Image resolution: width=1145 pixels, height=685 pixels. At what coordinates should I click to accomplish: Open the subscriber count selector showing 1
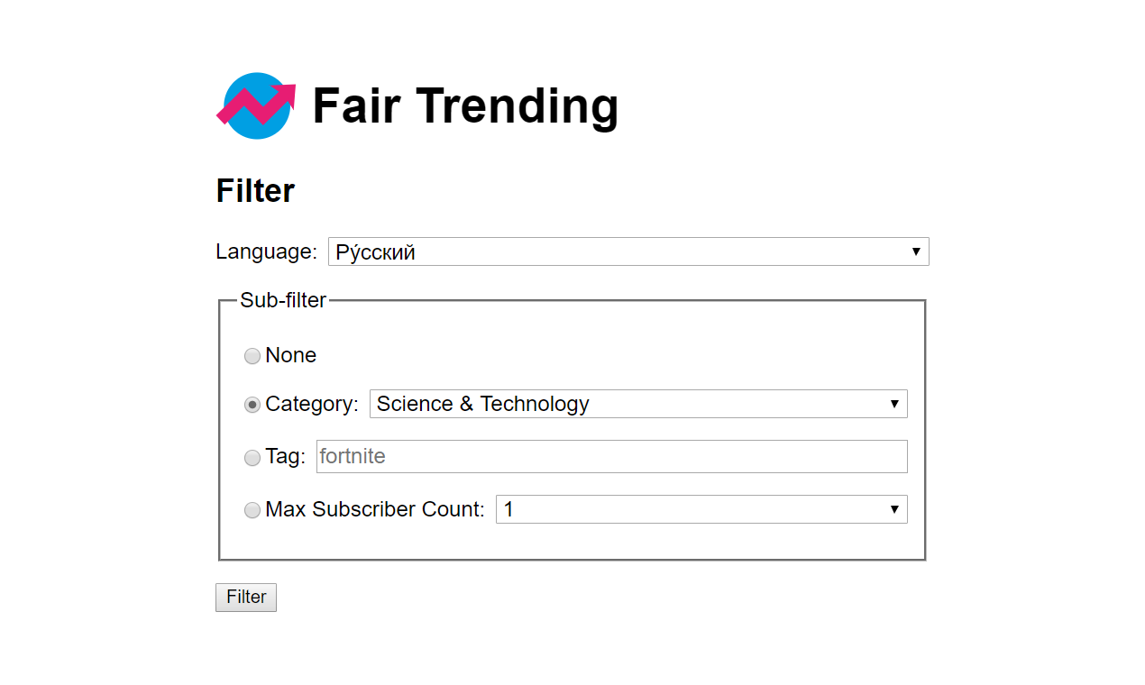[x=701, y=509]
